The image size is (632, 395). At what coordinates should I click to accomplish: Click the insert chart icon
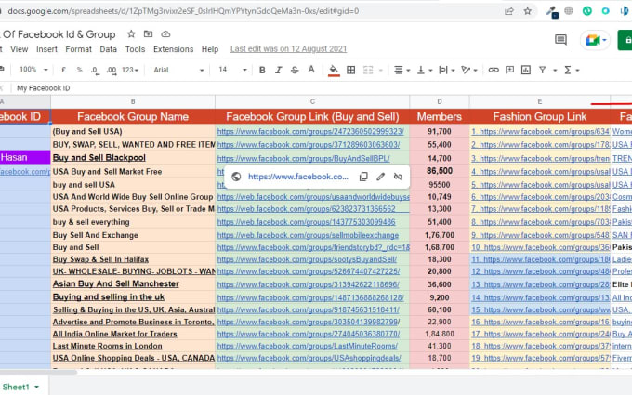coord(526,70)
